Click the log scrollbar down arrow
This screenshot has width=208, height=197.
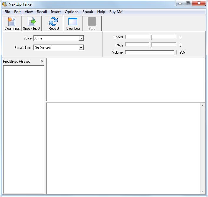(x=202, y=191)
